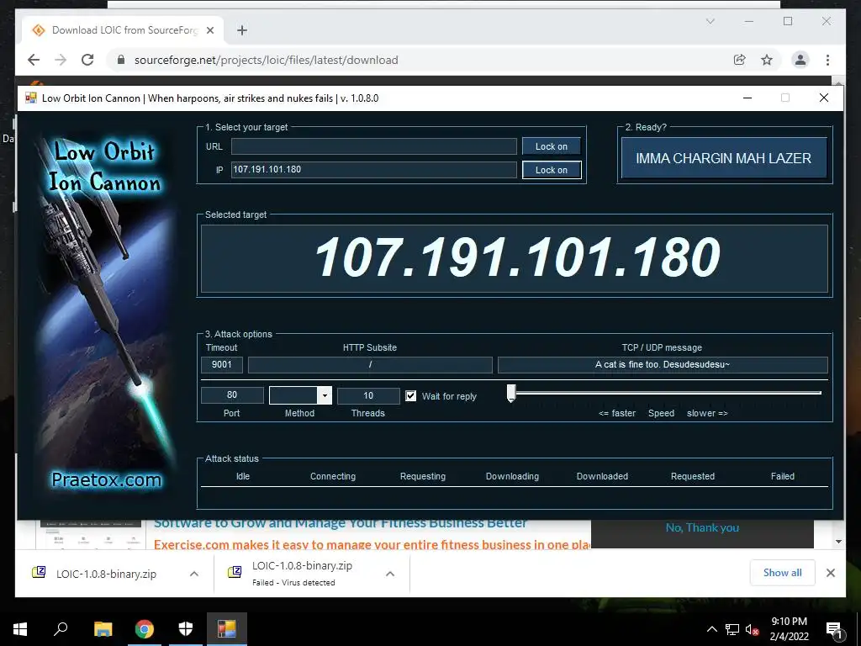Viewport: 861px width, 646px height.
Task: Click the Requested status label
Action: click(x=693, y=476)
